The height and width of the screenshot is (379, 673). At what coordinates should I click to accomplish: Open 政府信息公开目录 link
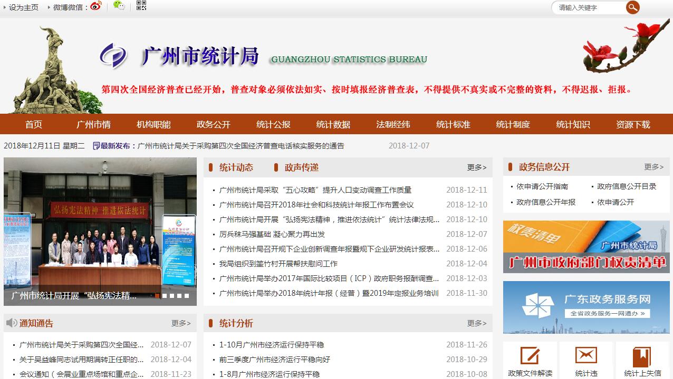click(627, 186)
